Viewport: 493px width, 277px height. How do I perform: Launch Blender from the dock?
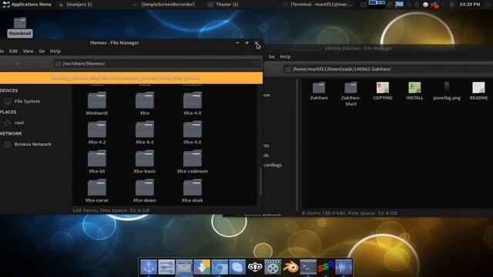290,267
